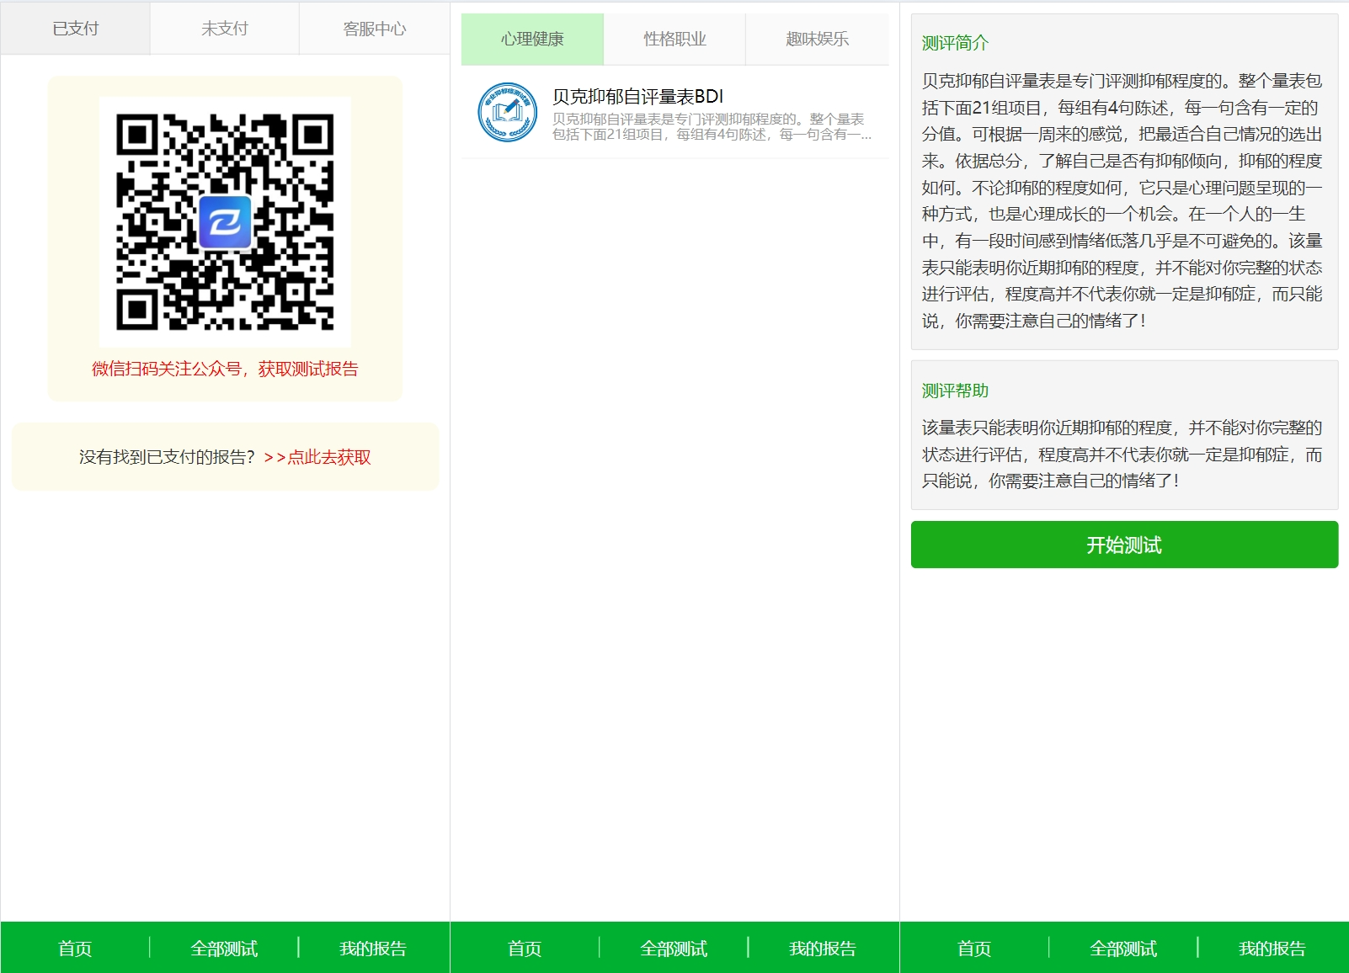Open 我的报告 in the middle panel

click(x=823, y=949)
